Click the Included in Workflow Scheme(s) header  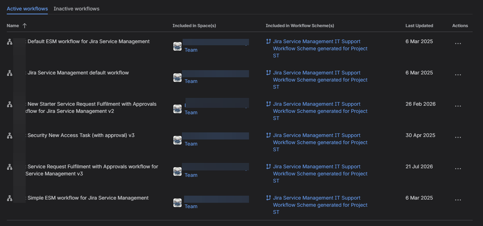(x=300, y=26)
